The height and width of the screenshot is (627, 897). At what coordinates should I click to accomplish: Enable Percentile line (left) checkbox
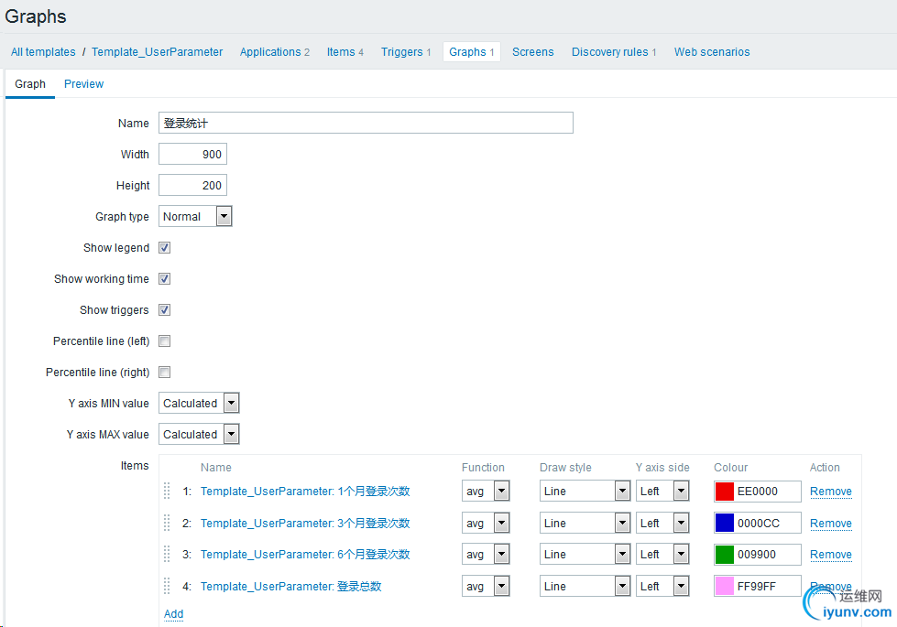(165, 341)
